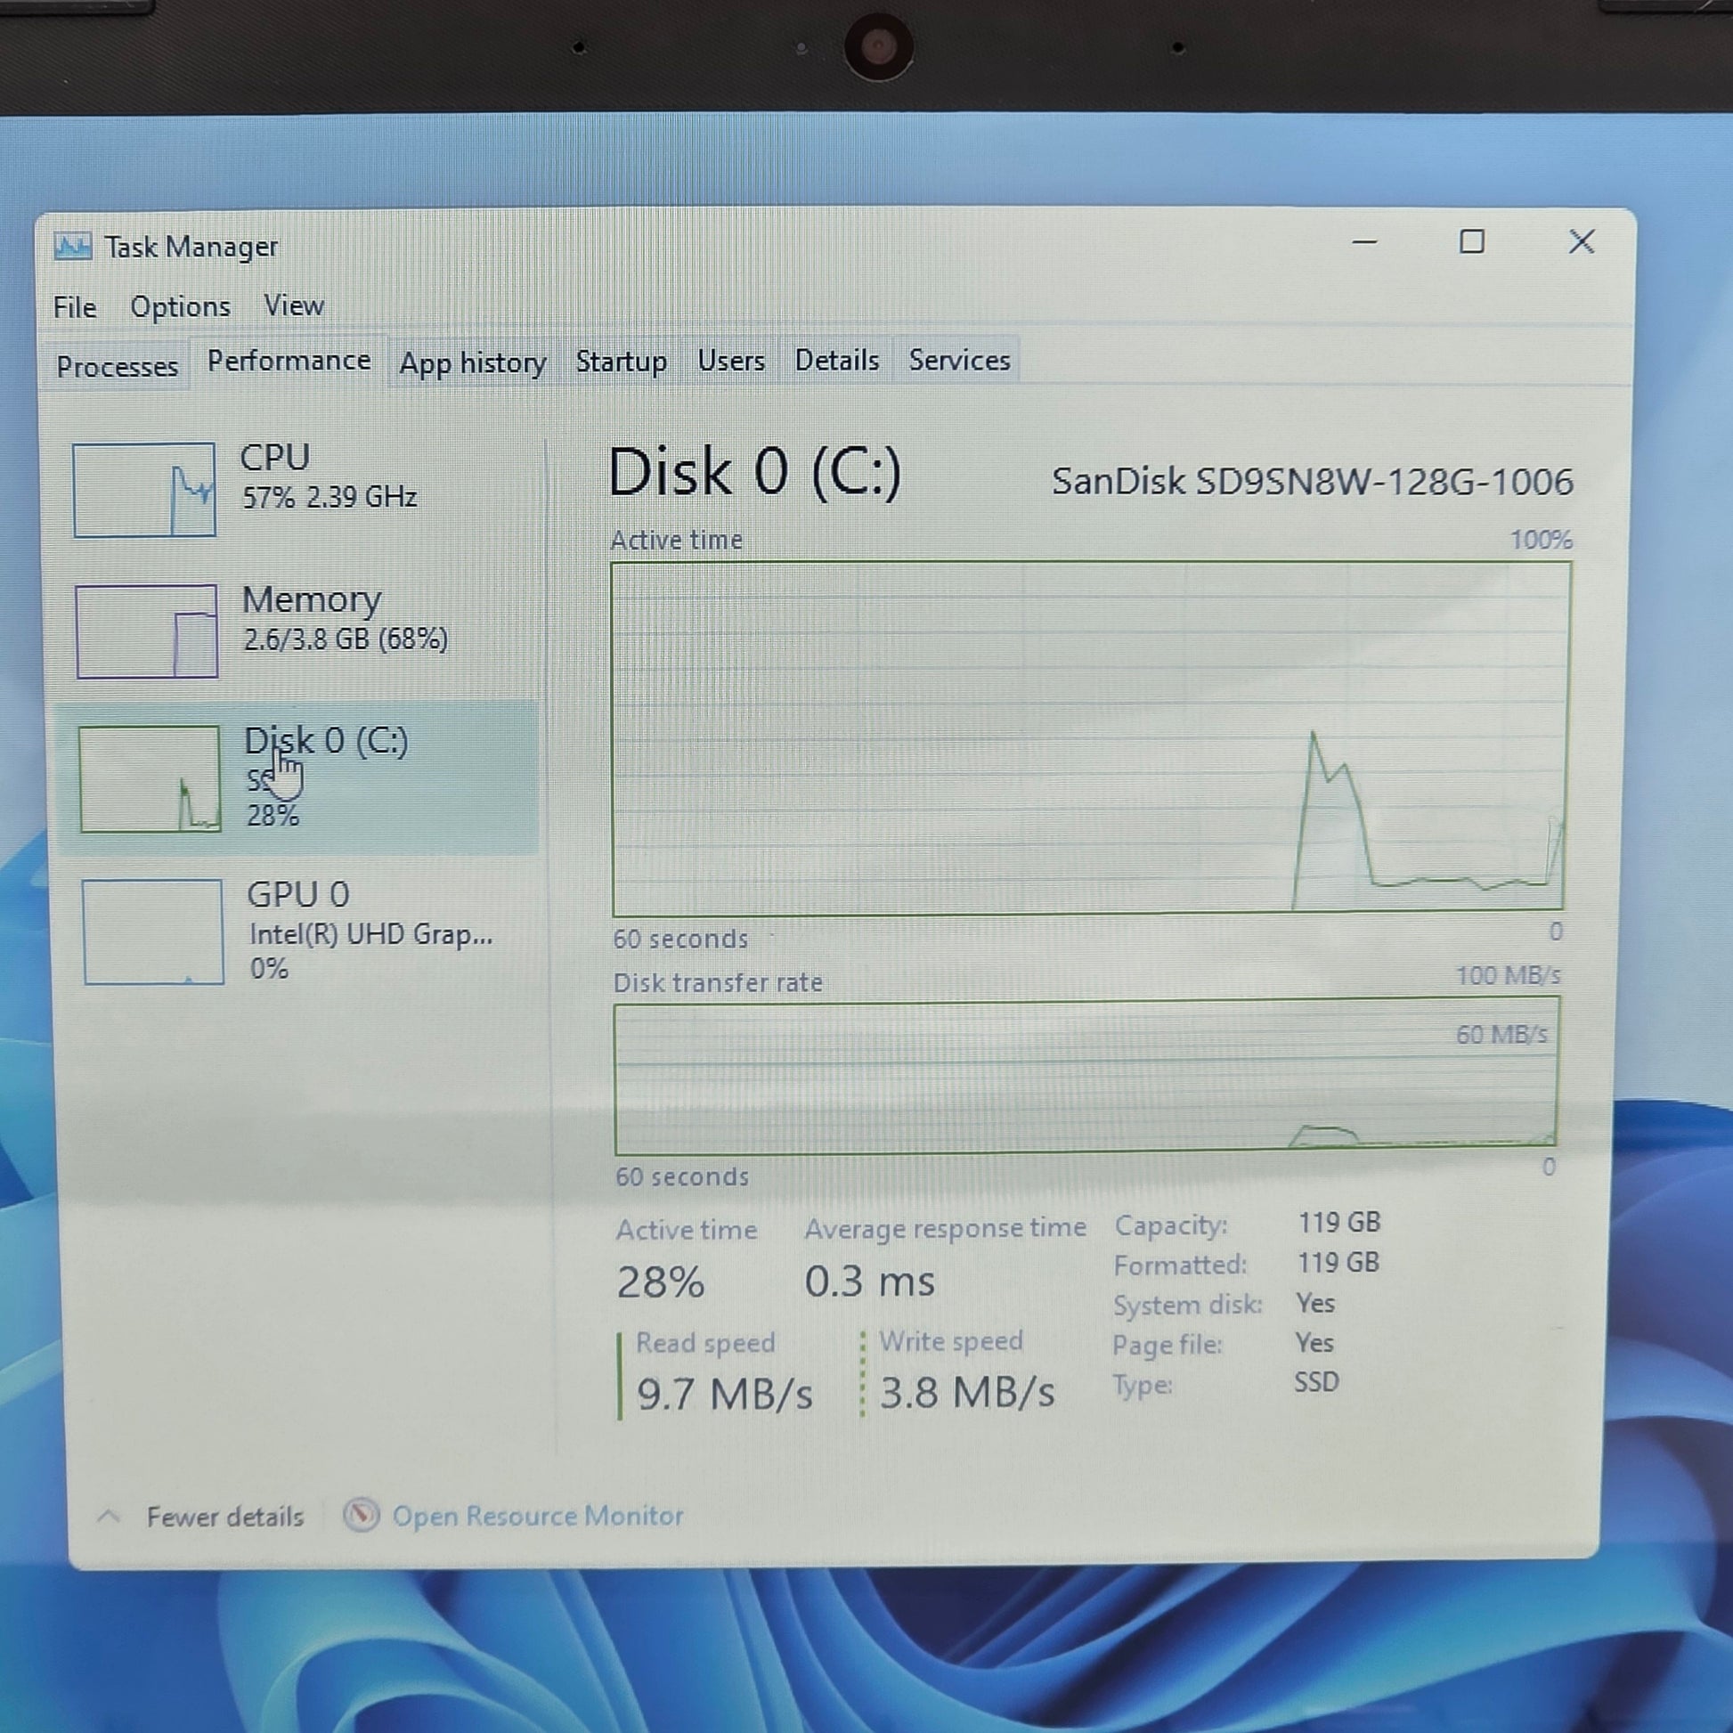The image size is (1733, 1733).
Task: Collapse view using Fewer details chevron
Action: 109,1516
